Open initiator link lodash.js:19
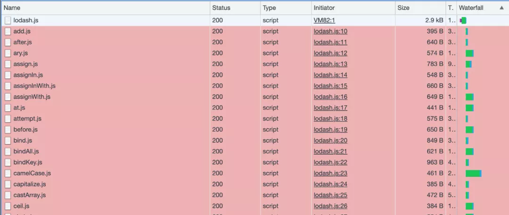The width and height of the screenshot is (509, 215). (x=330, y=130)
